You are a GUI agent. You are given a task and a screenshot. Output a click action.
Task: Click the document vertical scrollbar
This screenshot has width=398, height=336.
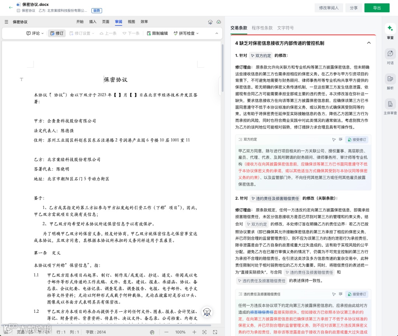(x=223, y=68)
